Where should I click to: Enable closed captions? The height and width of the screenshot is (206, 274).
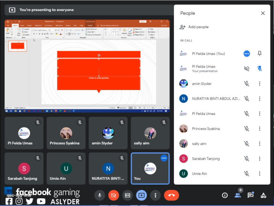click(x=128, y=195)
